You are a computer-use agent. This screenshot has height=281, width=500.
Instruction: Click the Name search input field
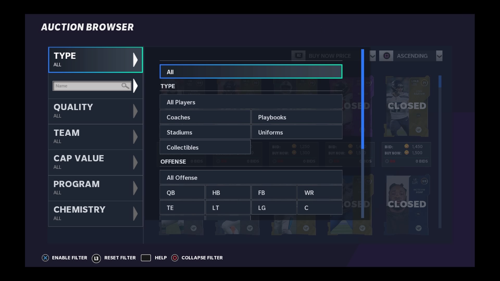[x=91, y=85]
